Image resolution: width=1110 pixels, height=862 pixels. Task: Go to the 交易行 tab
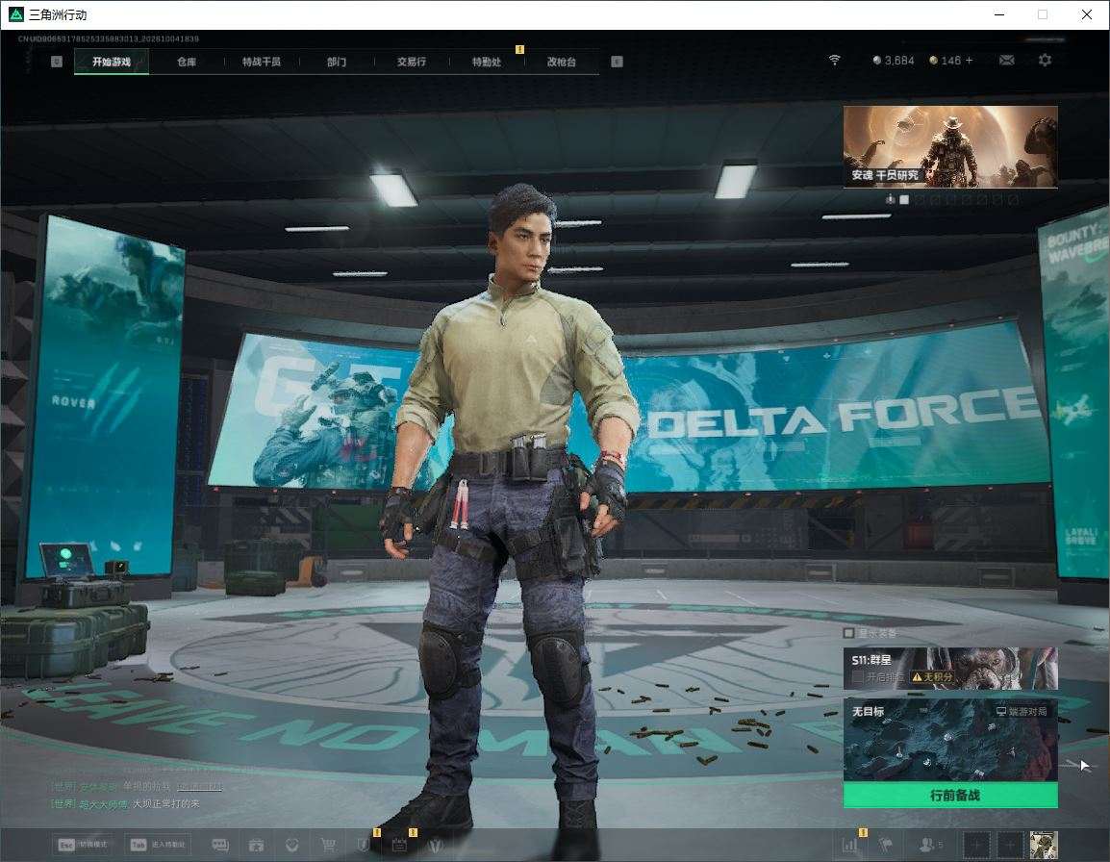tap(412, 62)
